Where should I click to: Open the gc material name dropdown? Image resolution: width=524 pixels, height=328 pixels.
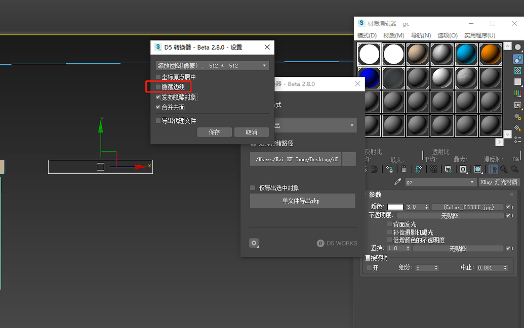coord(472,181)
